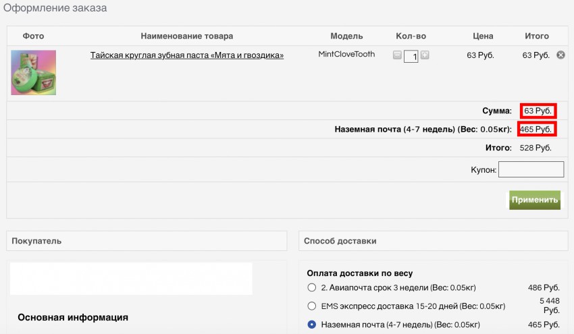Focus the Купон input field
Viewport: 574px width, 334px height.
tap(531, 170)
